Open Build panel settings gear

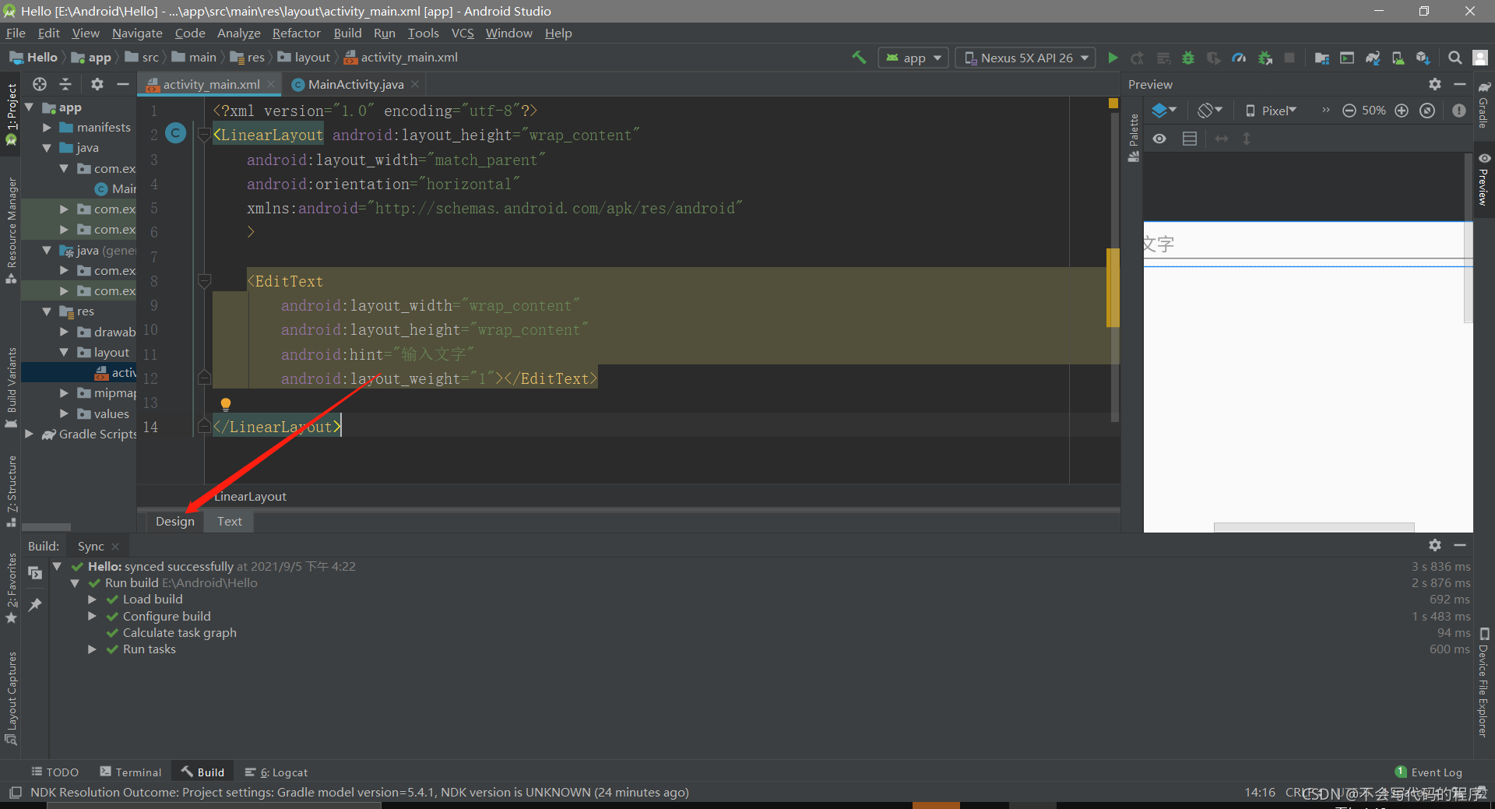pos(1435,545)
